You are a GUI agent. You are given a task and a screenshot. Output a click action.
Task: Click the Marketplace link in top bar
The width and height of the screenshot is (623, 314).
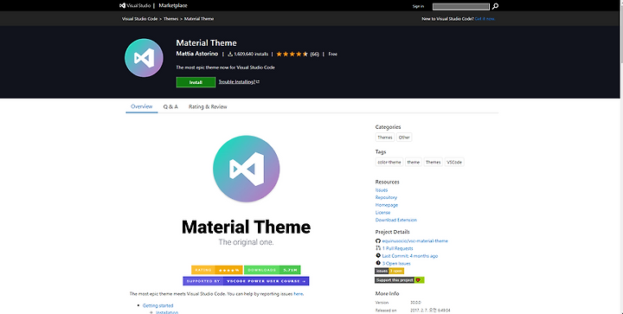point(173,5)
